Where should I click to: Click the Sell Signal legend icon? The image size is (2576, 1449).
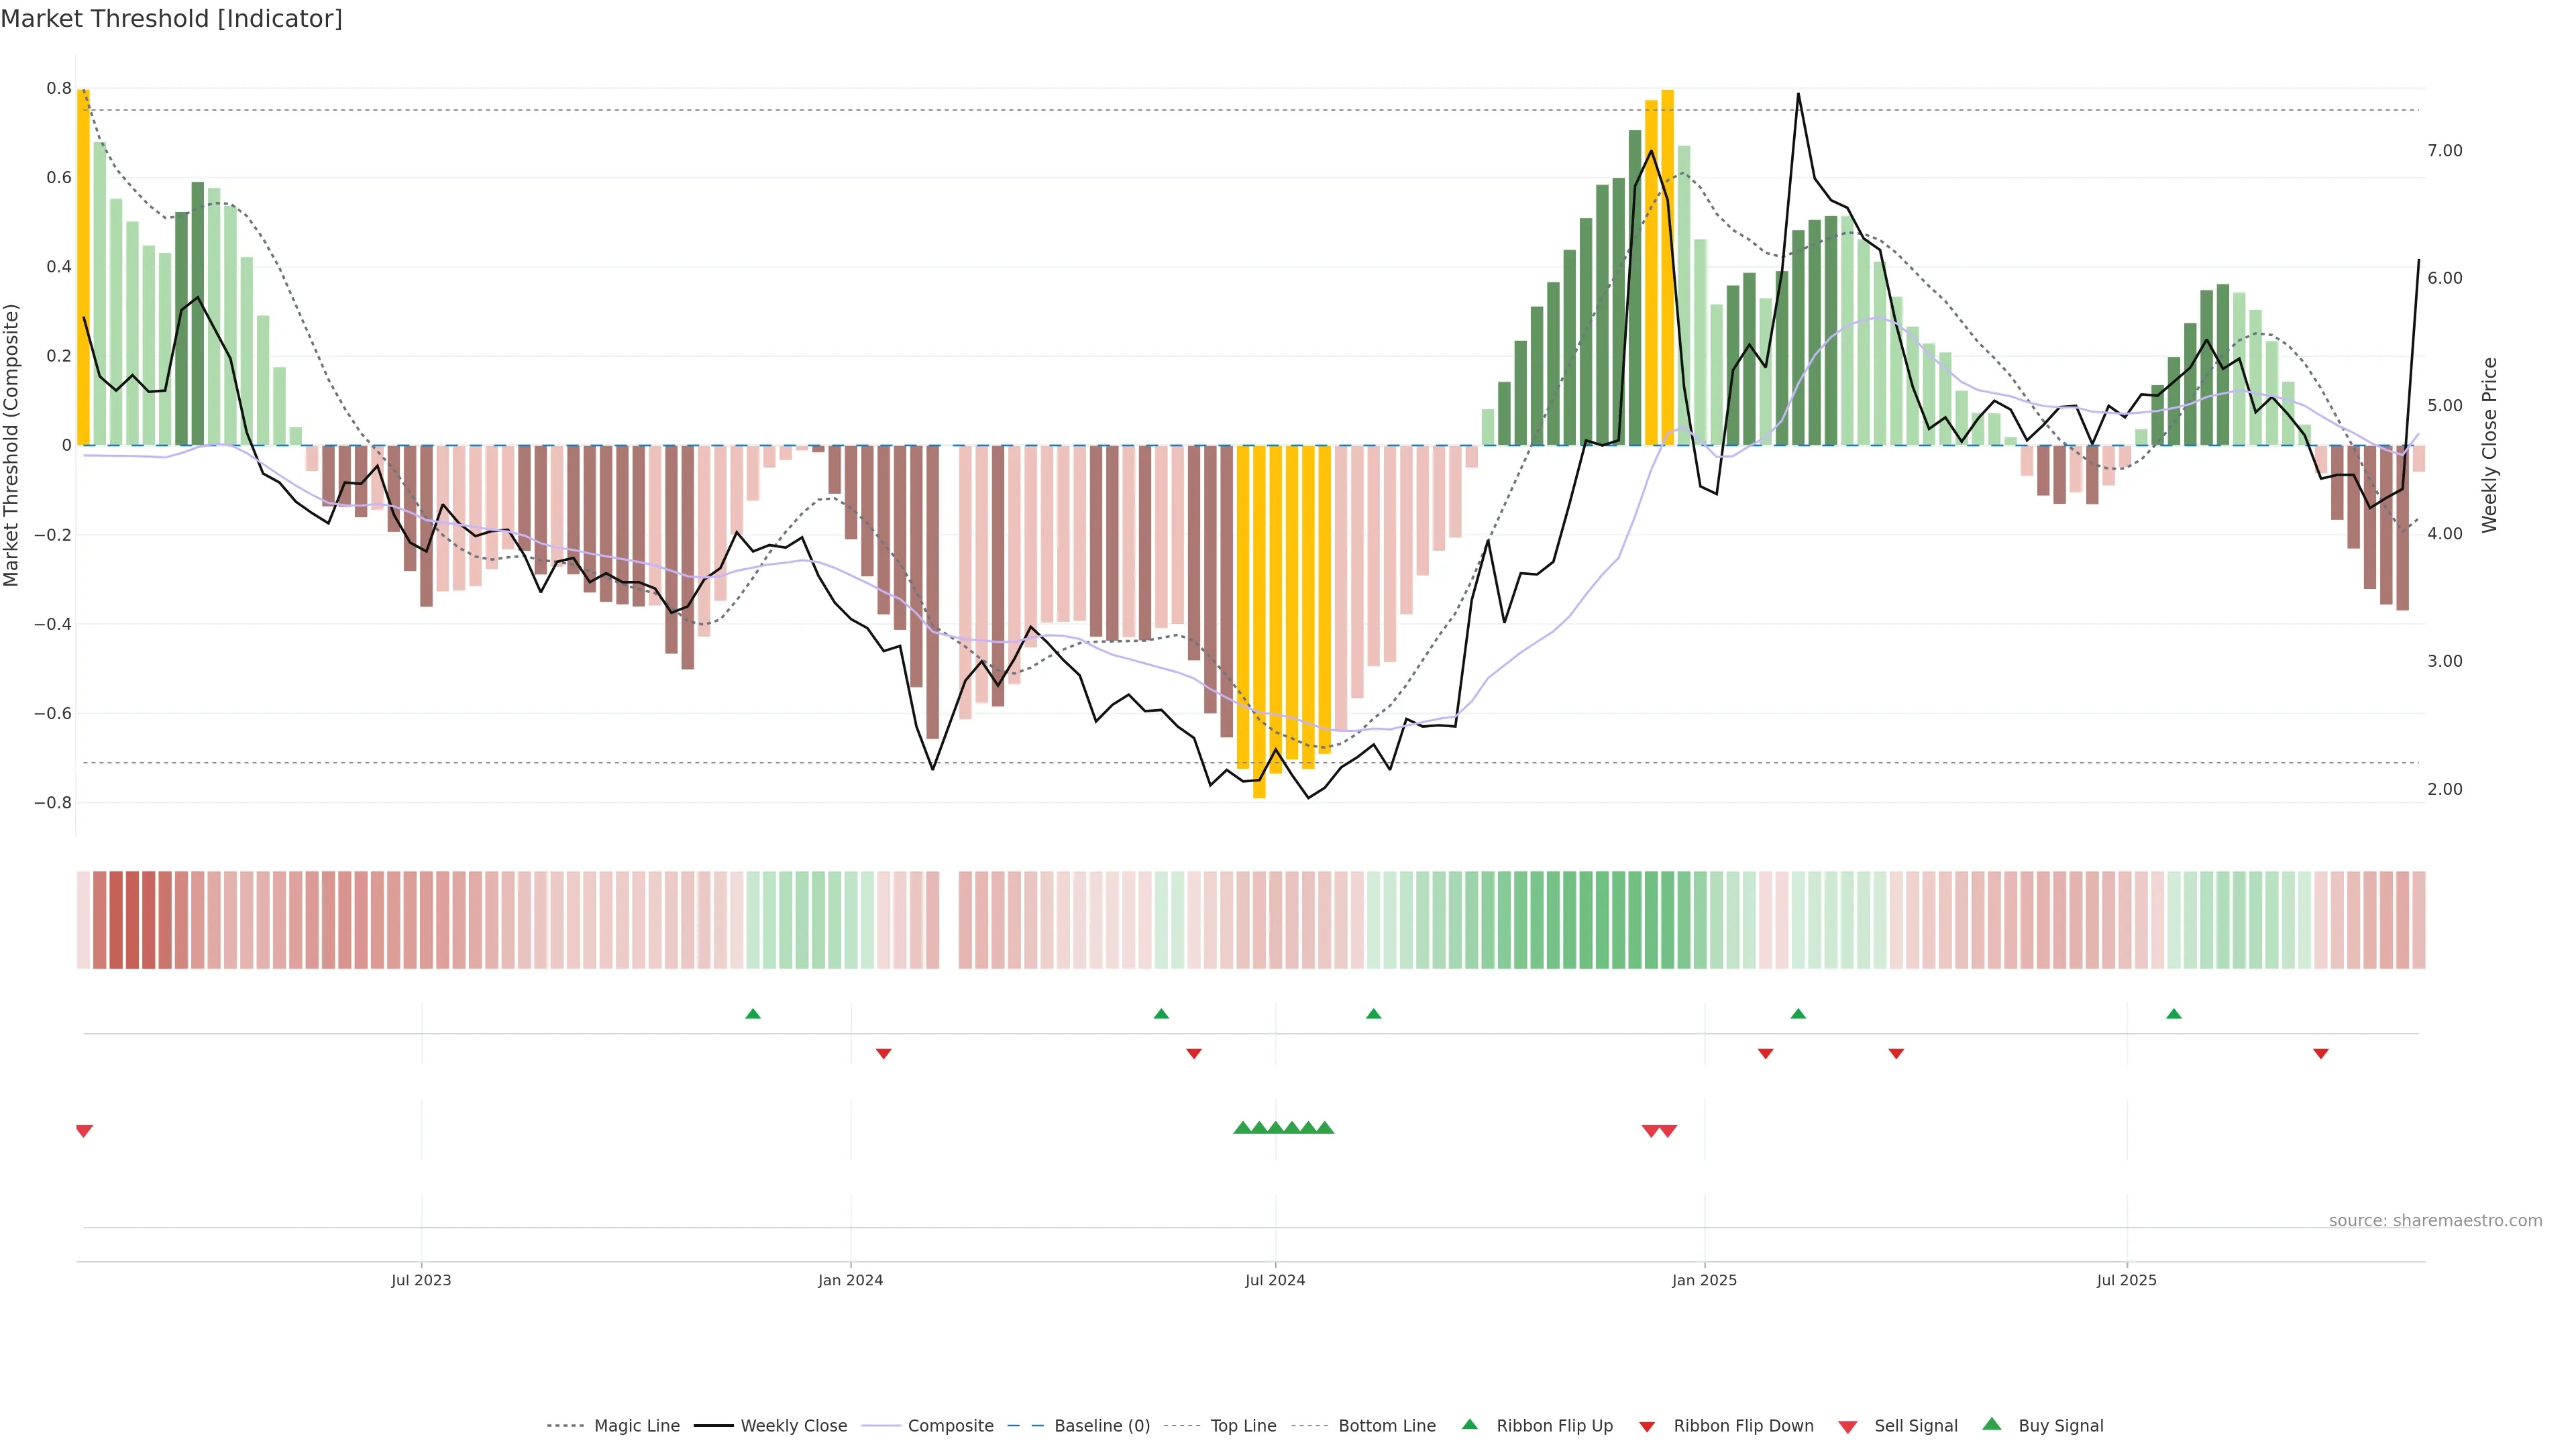pos(1848,1426)
